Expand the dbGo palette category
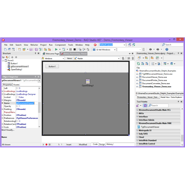The height and width of the screenshot is (185, 185). (x=137, y=113)
